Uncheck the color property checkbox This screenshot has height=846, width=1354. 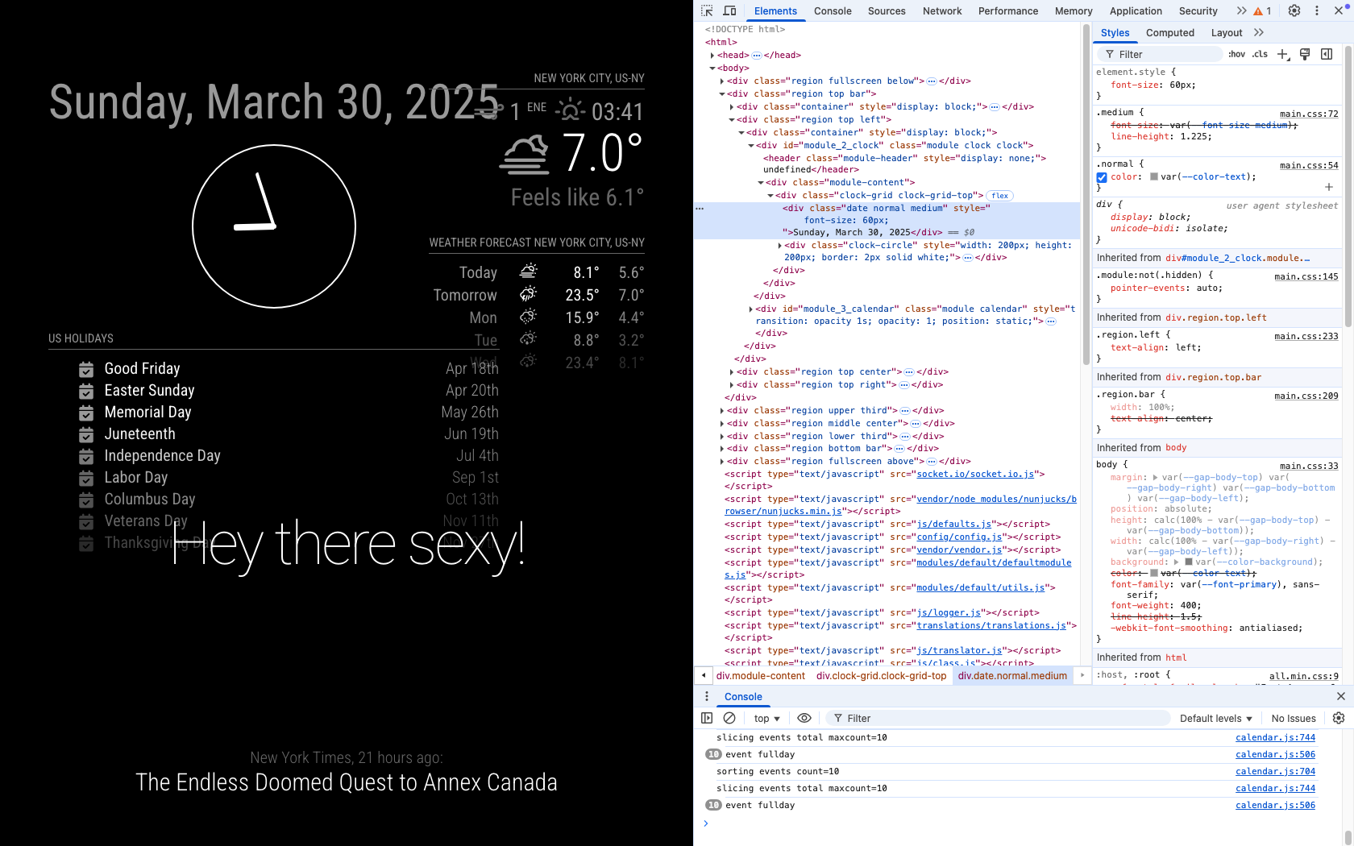1102,177
